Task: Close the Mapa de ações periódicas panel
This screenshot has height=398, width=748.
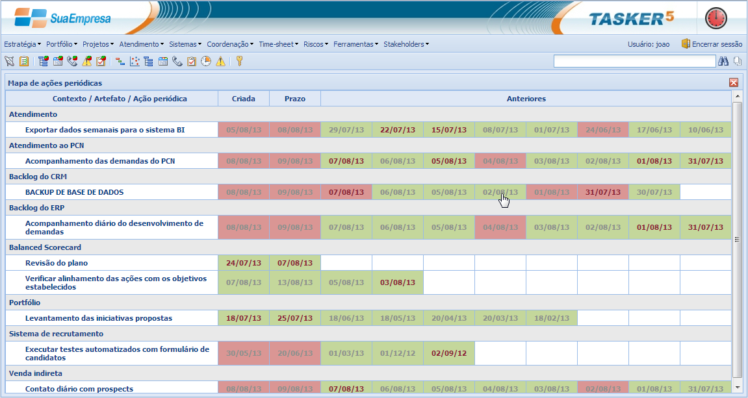Action: point(733,82)
